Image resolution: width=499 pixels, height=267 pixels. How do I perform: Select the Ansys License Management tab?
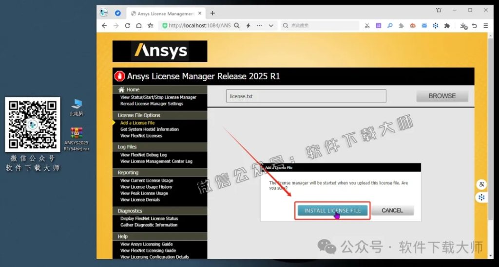(166, 14)
